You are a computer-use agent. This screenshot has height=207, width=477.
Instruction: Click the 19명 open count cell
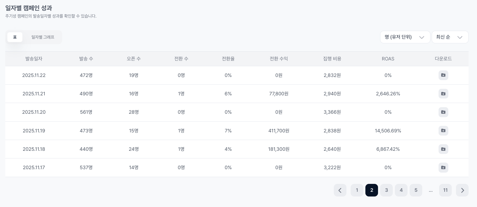click(x=134, y=75)
